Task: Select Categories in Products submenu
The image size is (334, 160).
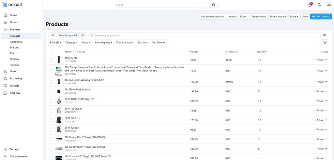Action: point(16,42)
